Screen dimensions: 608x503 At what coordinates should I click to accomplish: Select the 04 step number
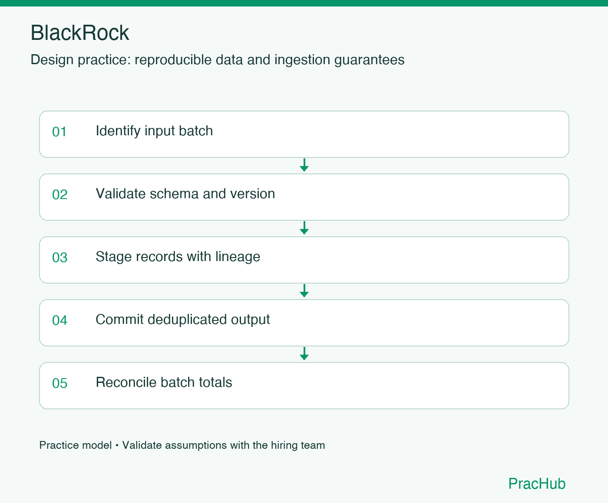pyautogui.click(x=59, y=320)
